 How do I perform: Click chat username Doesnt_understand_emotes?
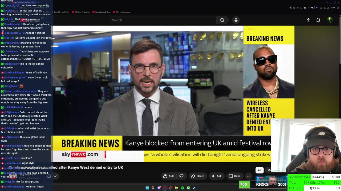[21, 91]
